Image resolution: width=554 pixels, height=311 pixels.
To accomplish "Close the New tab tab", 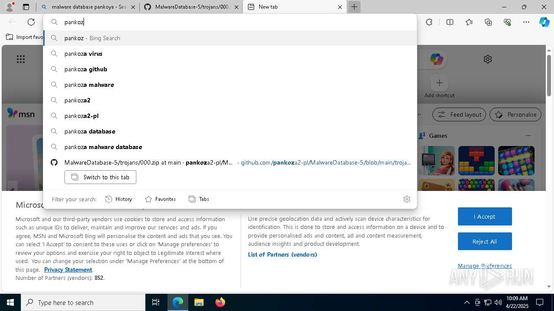I will click(340, 7).
